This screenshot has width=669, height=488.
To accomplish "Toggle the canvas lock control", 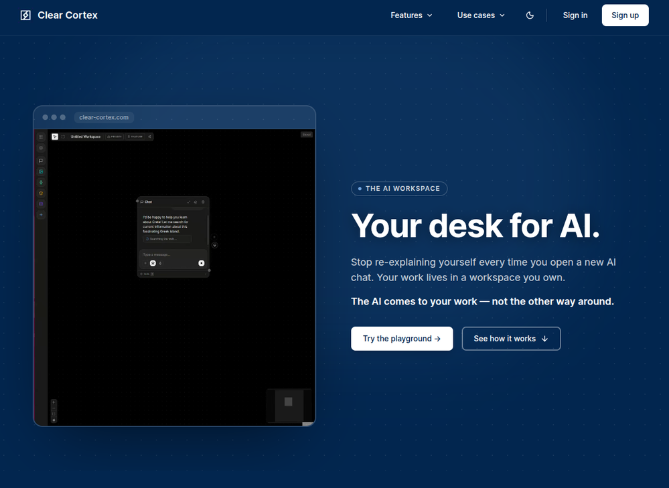I will pyautogui.click(x=54, y=420).
